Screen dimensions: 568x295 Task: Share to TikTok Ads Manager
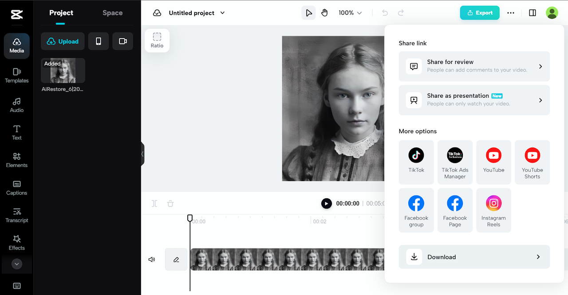point(455,162)
